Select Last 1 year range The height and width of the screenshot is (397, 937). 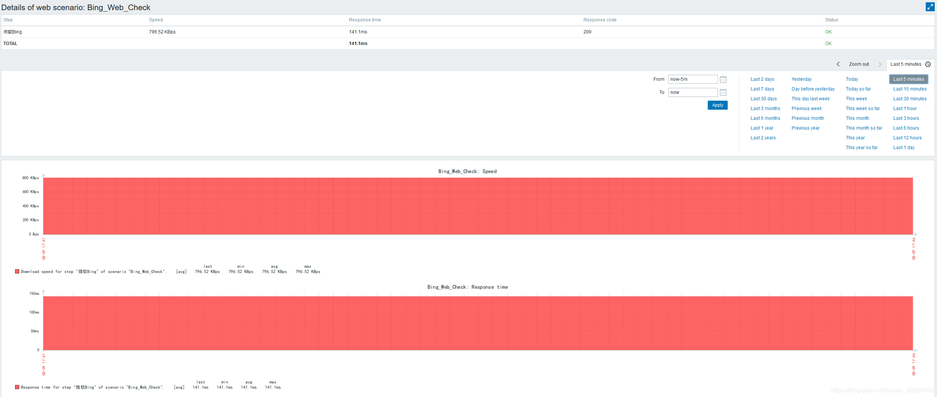762,128
